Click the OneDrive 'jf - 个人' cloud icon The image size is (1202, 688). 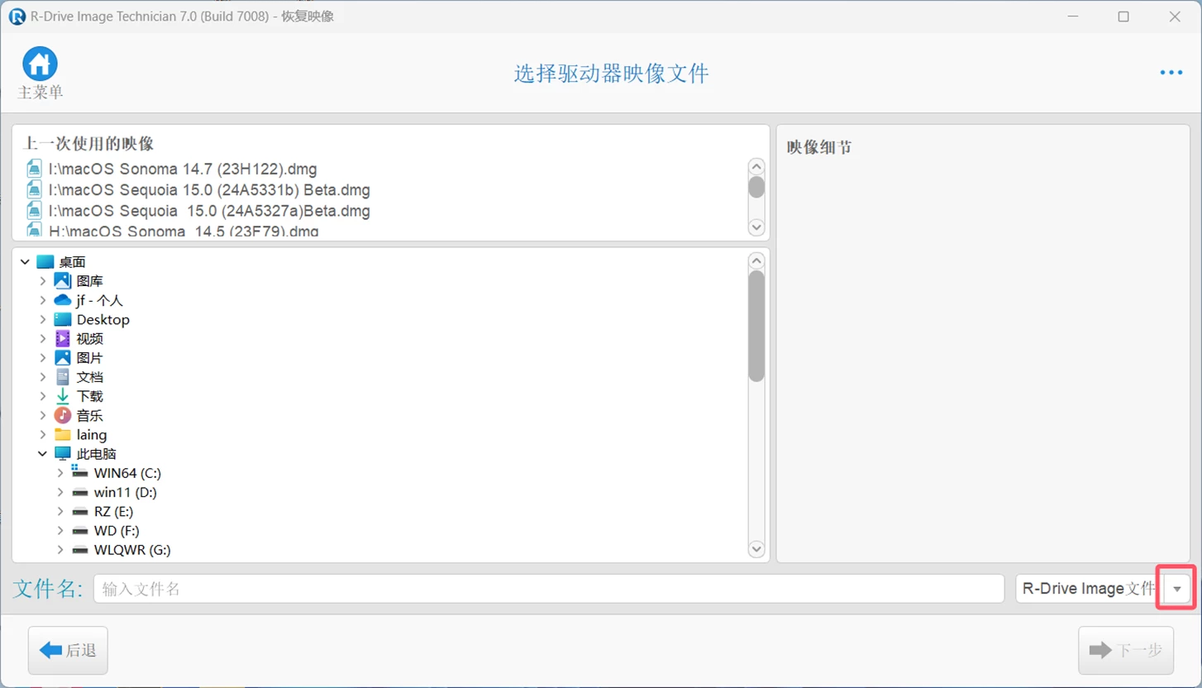pyautogui.click(x=63, y=300)
